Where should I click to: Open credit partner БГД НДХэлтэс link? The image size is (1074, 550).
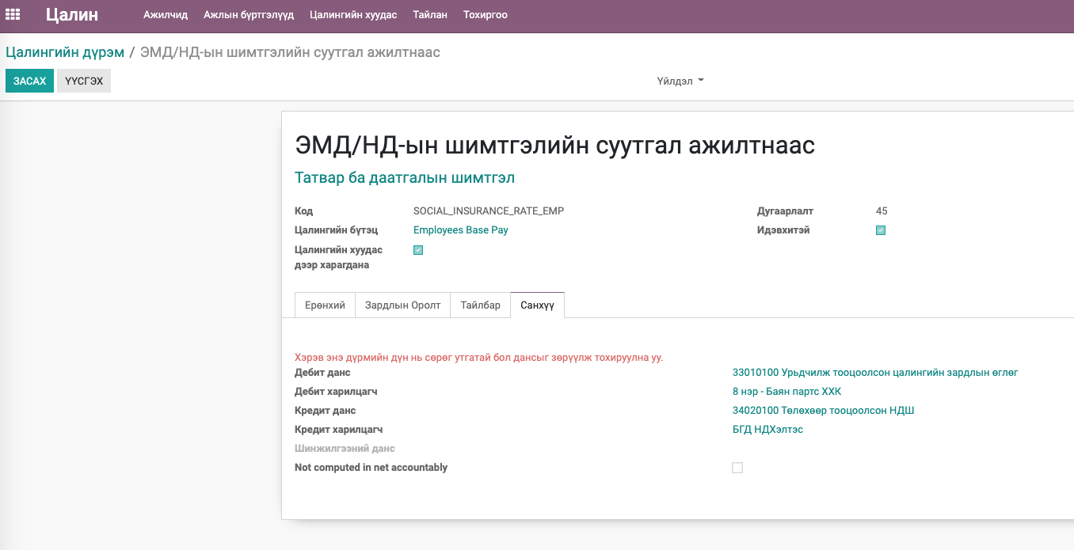[x=767, y=430]
